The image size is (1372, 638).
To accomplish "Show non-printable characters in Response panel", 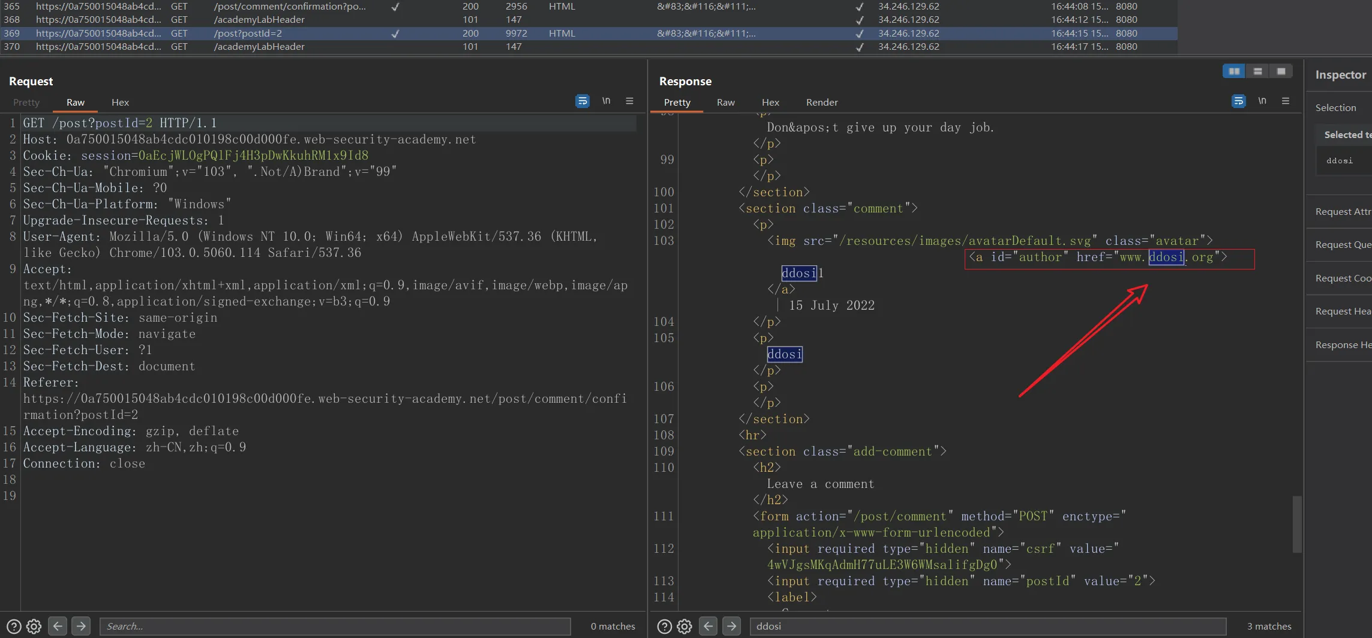I will (1262, 101).
